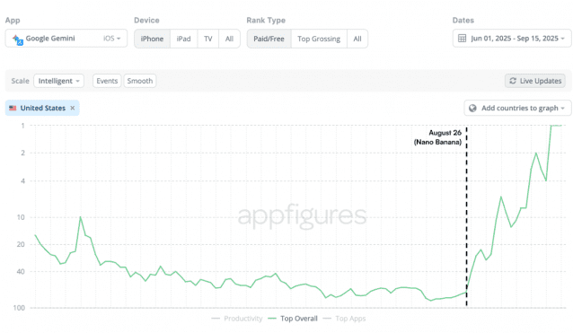This screenshot has height=333, width=573.
Task: Toggle the Smooth graph option
Action: click(x=140, y=81)
